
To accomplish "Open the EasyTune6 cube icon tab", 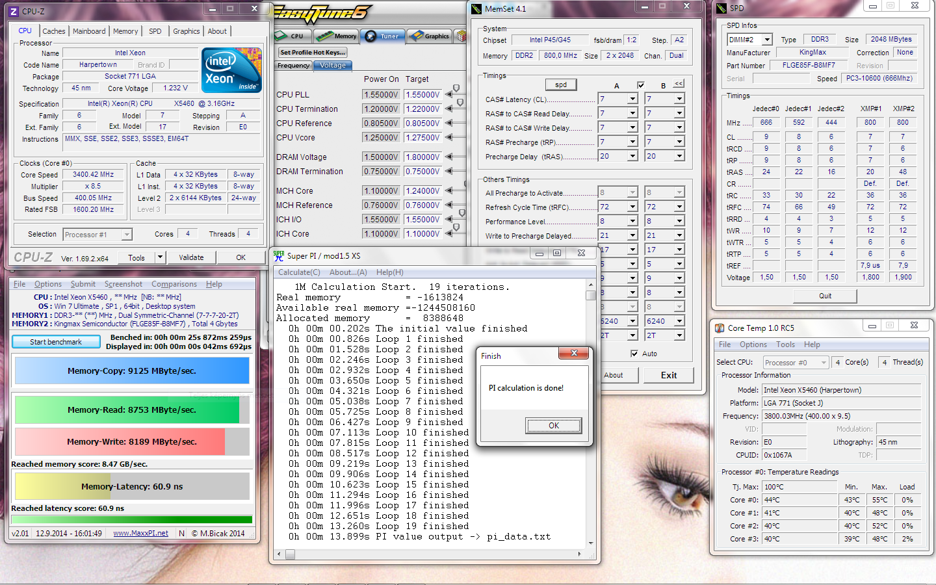I will [x=460, y=36].
